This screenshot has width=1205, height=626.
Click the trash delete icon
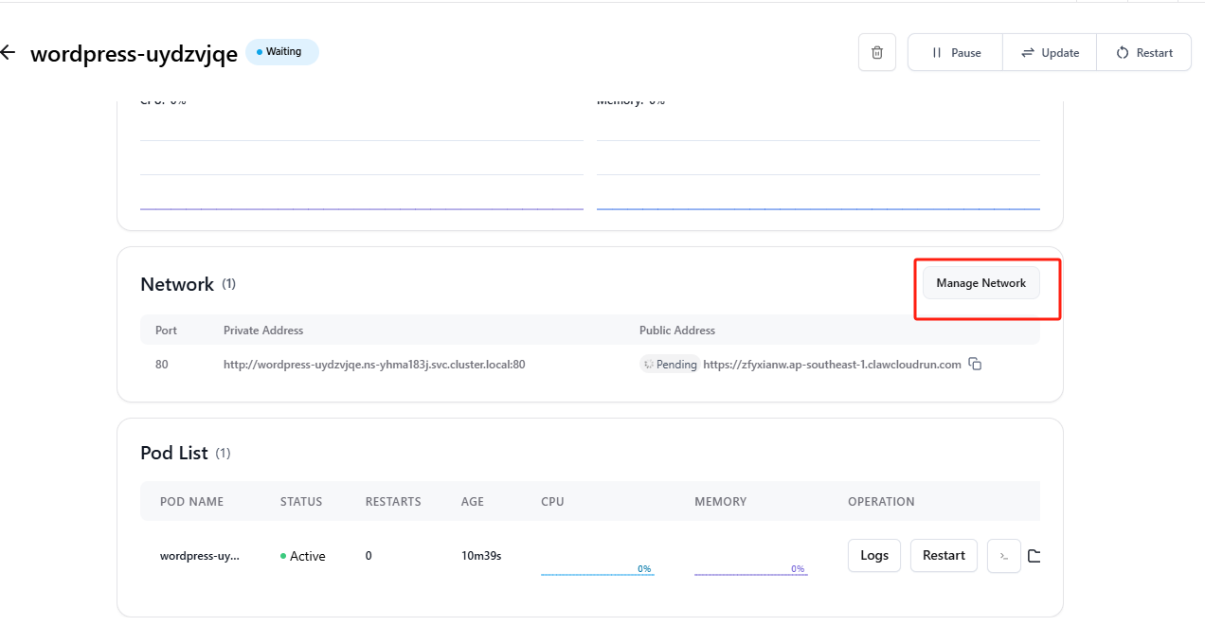click(877, 53)
